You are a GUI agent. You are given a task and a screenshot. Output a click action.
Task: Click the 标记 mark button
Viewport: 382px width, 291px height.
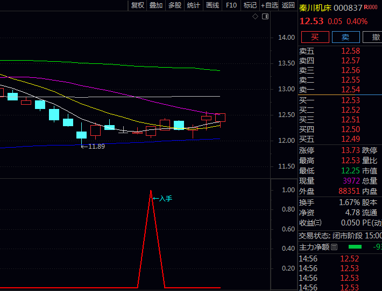[250, 5]
